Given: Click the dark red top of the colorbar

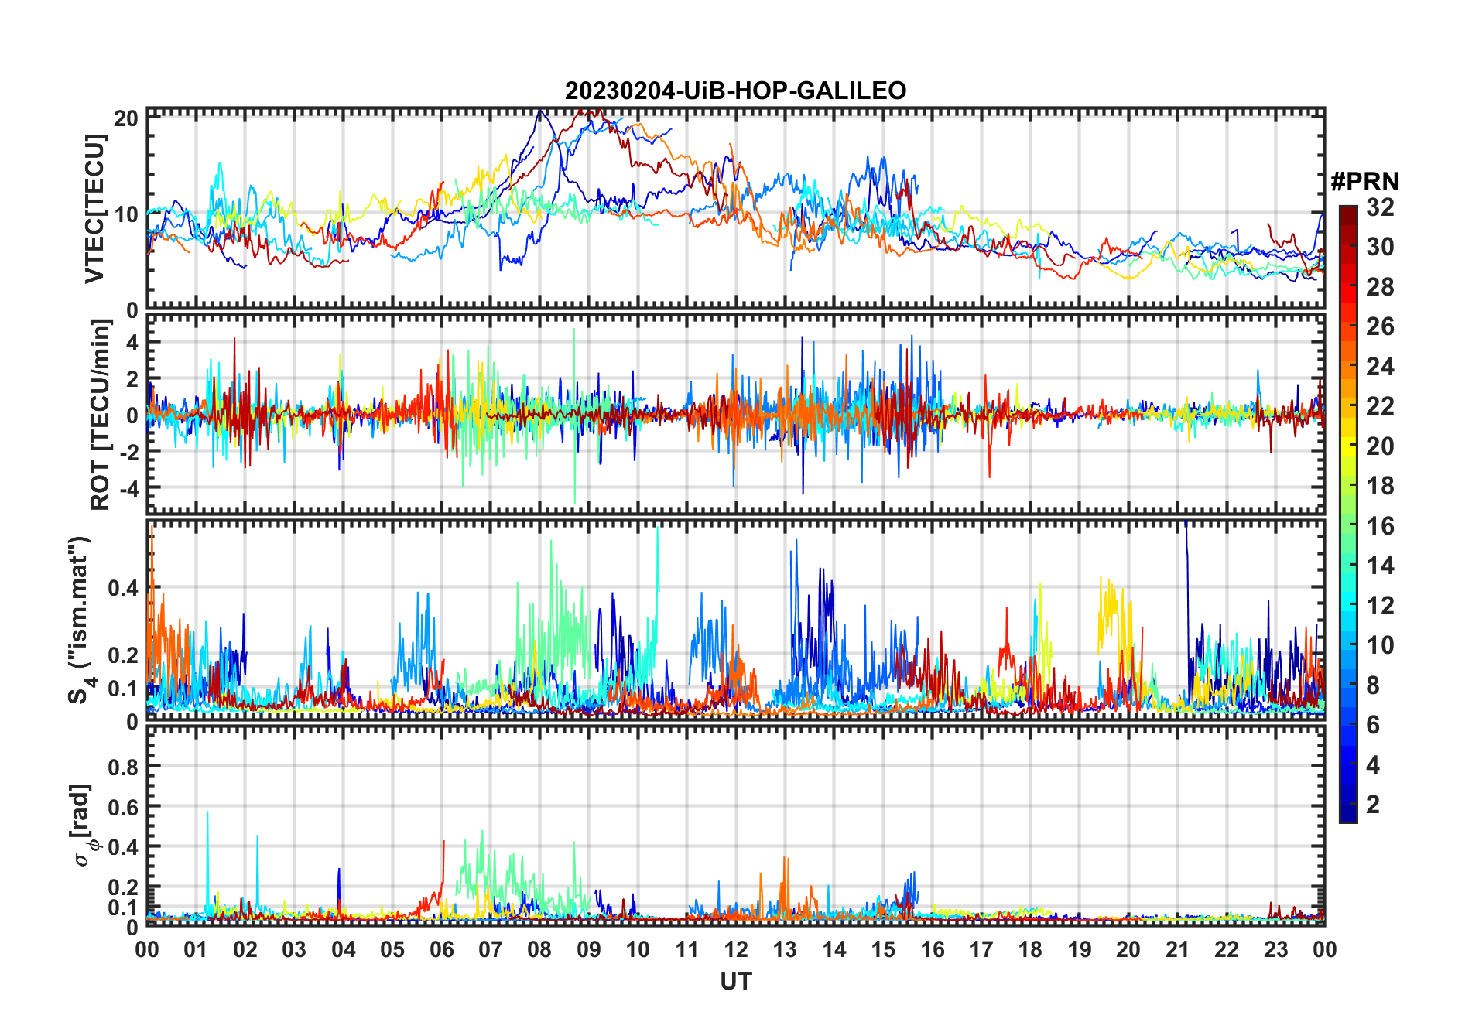Looking at the screenshot, I should click(1347, 212).
